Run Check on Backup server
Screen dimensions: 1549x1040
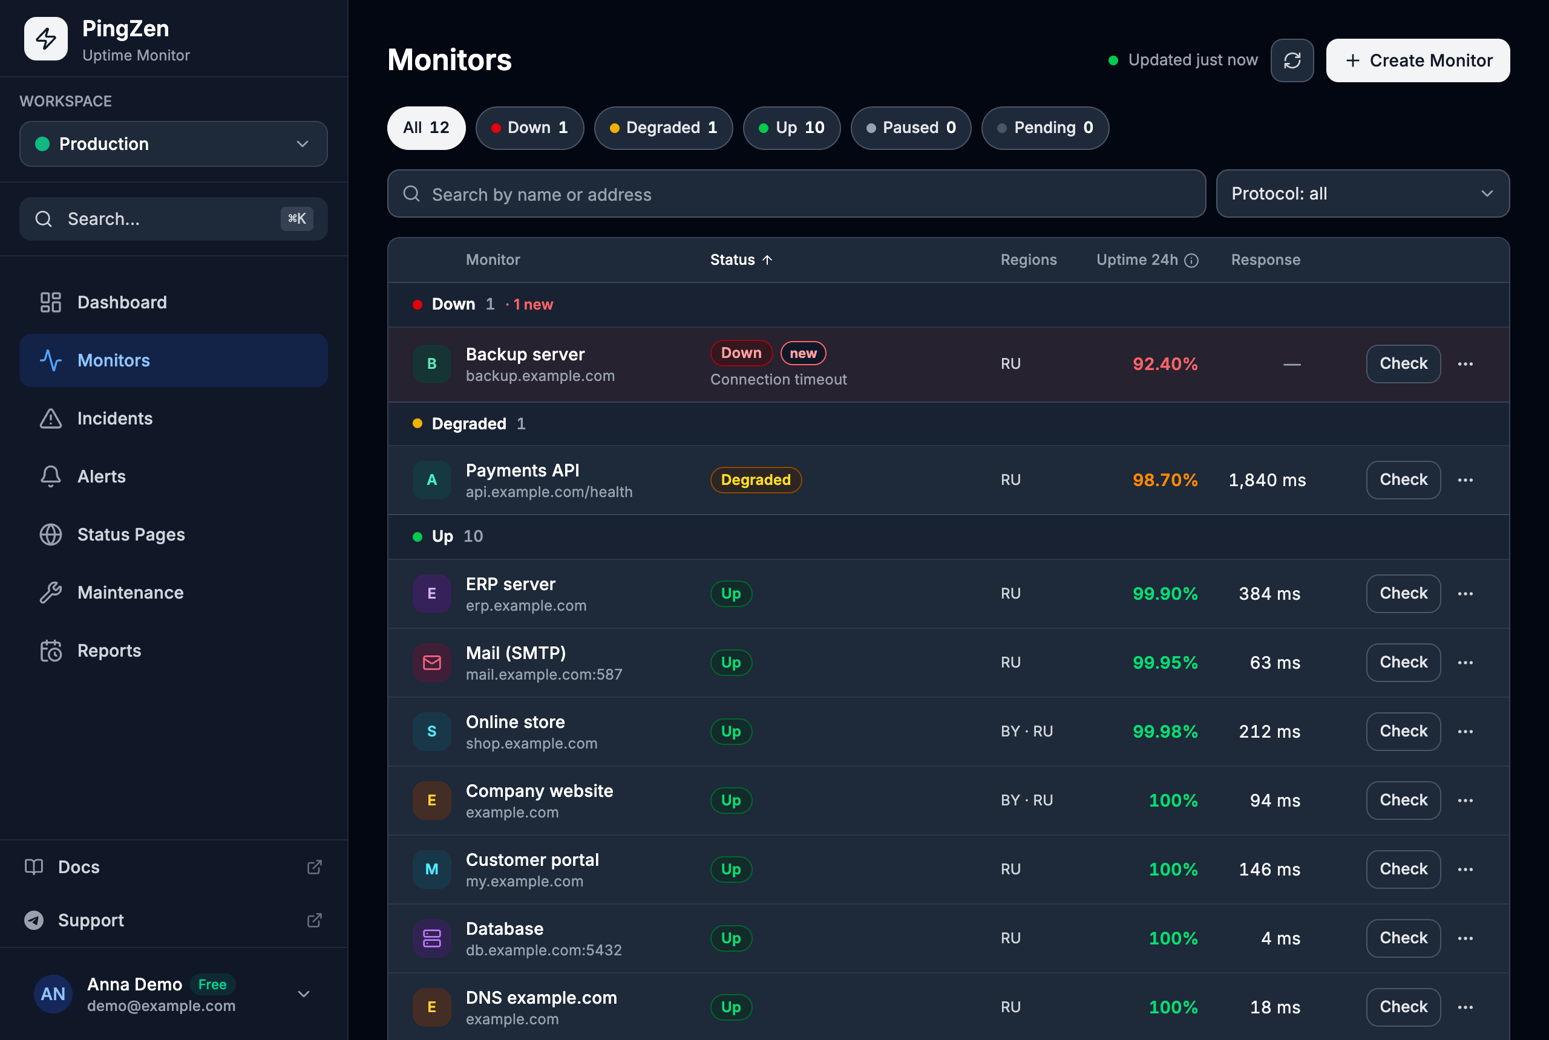point(1403,363)
